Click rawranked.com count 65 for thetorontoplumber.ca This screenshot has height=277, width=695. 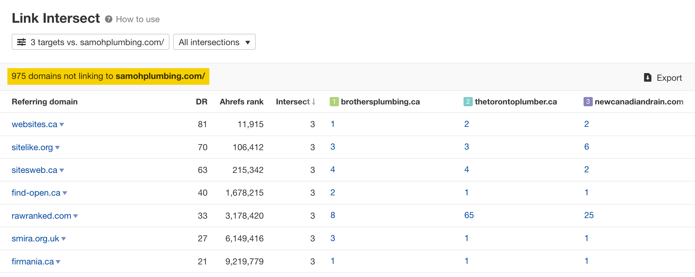click(469, 215)
